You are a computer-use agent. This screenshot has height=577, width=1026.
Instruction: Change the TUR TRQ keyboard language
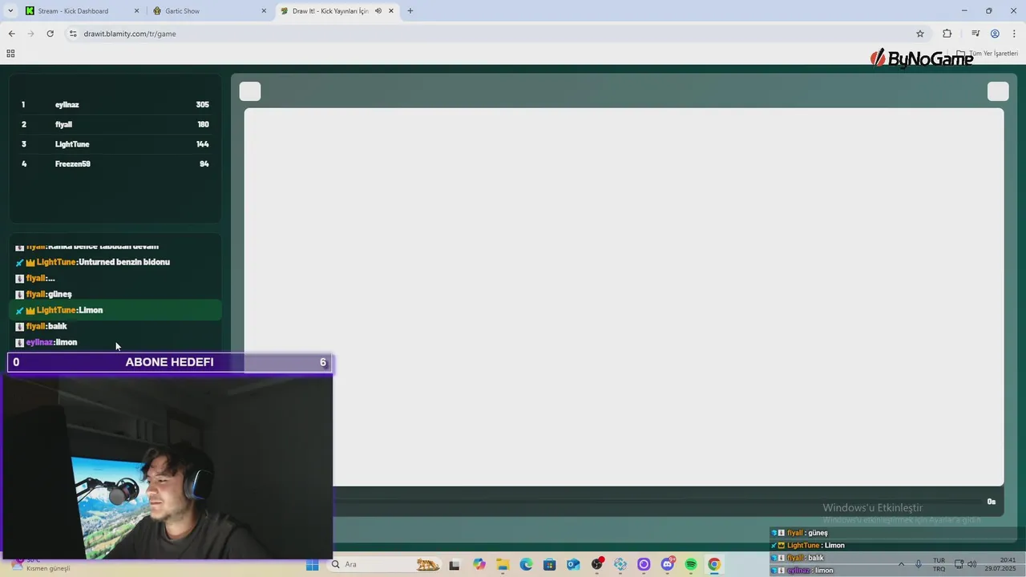click(x=939, y=564)
